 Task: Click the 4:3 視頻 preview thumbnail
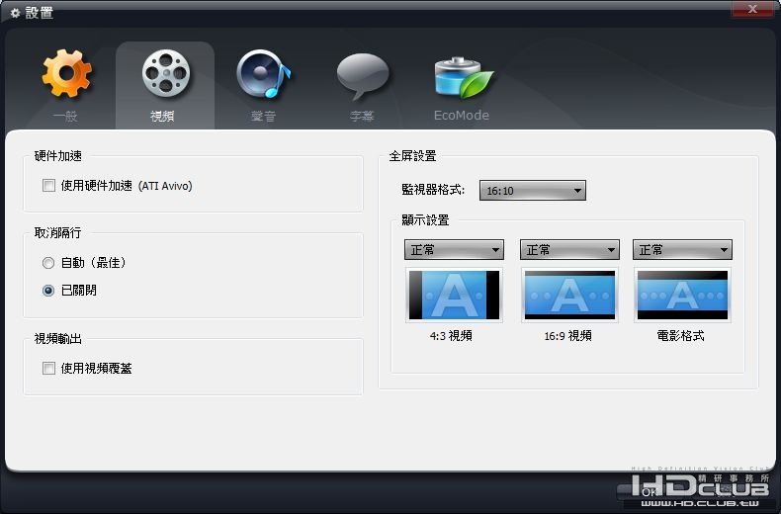point(454,295)
